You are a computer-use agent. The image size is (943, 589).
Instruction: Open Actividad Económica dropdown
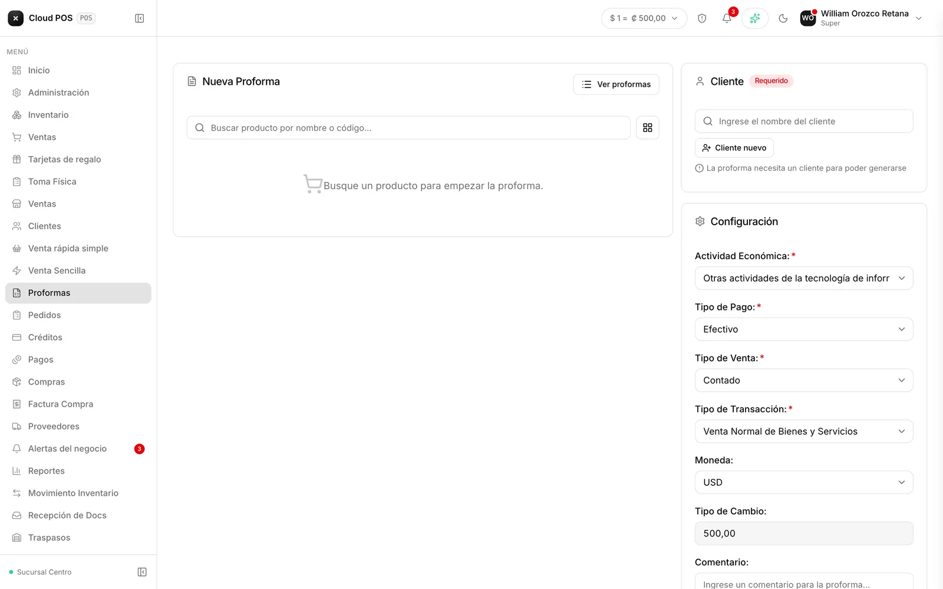point(804,279)
